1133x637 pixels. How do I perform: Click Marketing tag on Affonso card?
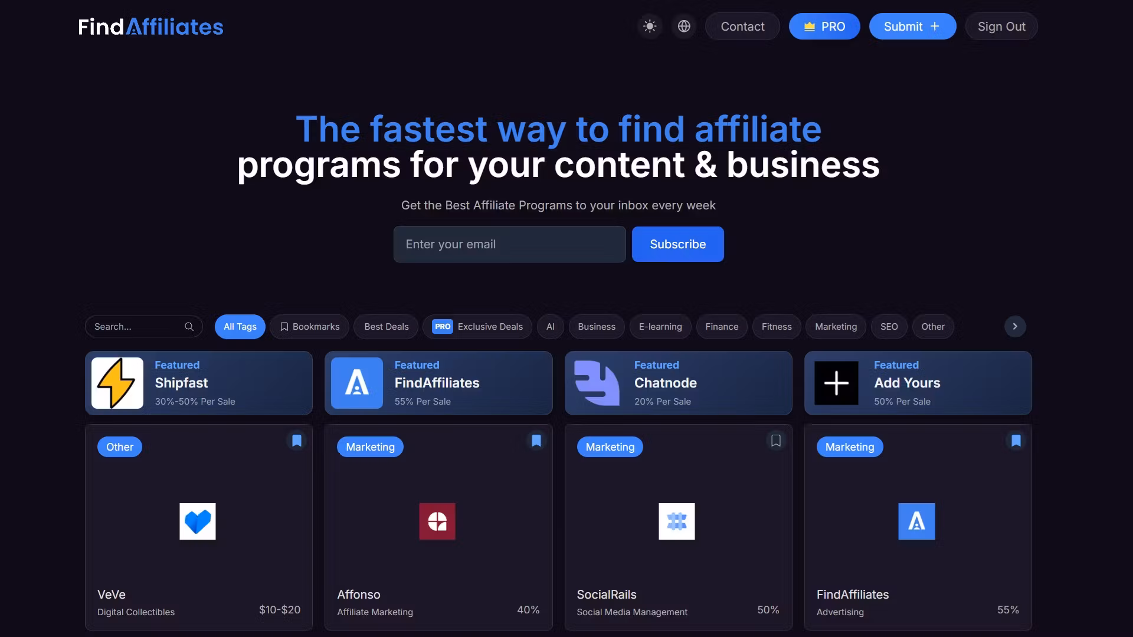(x=370, y=447)
